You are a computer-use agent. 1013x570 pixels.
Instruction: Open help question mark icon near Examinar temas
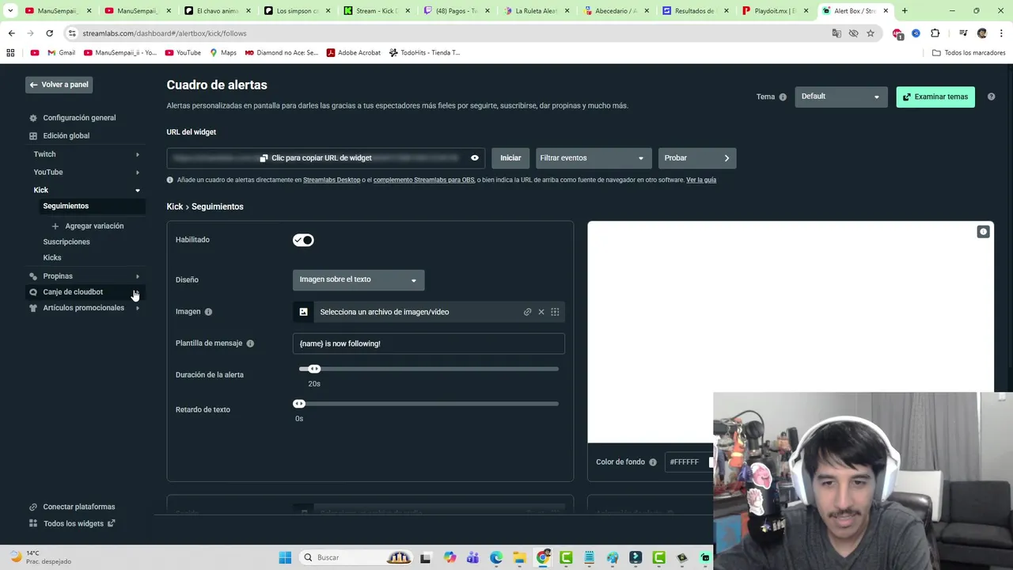click(x=991, y=97)
